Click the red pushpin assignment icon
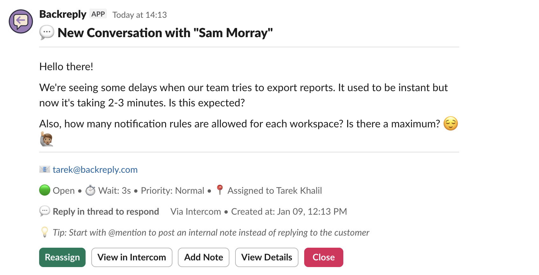 220,190
